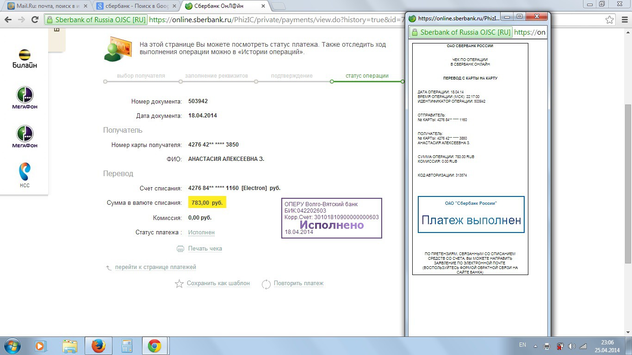The height and width of the screenshot is (355, 632).
Task: Open Windows Start menu
Action: click(x=13, y=346)
